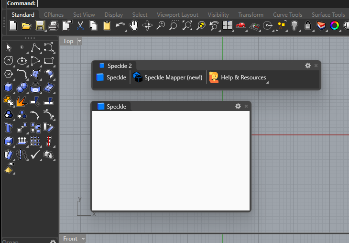Click the padlock lock-objects icon
The width and height of the screenshot is (349, 243).
(x=308, y=26)
